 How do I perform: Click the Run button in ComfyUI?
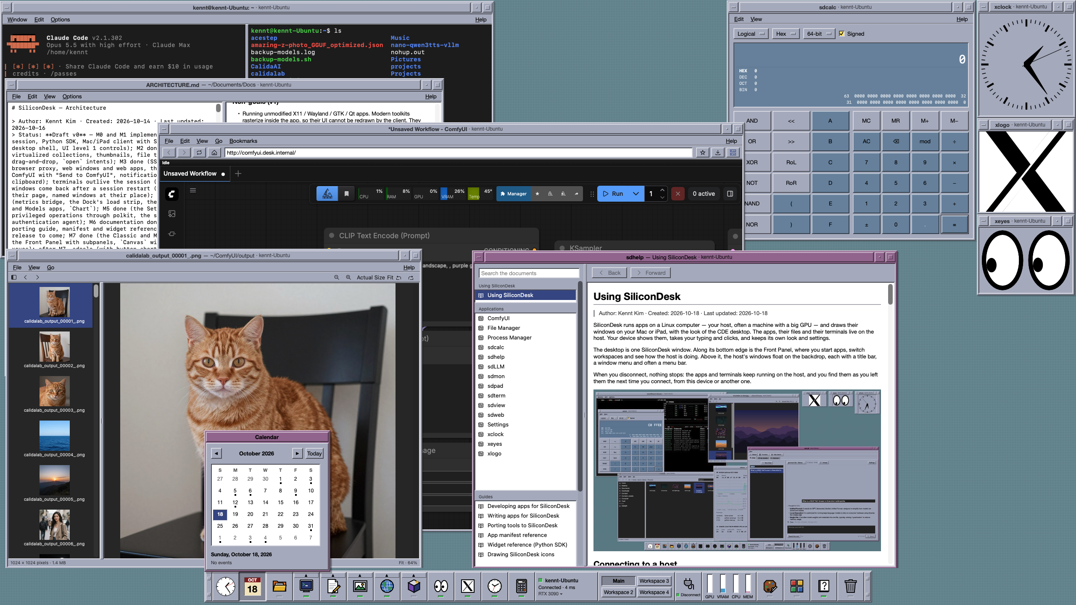pyautogui.click(x=613, y=194)
